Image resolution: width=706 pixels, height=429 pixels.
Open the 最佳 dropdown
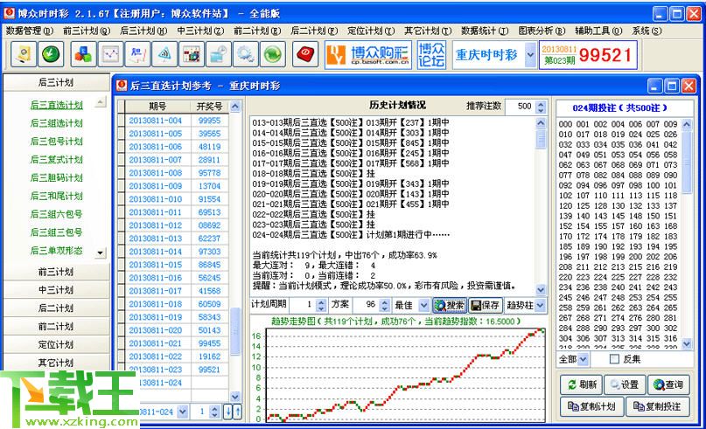(423, 305)
